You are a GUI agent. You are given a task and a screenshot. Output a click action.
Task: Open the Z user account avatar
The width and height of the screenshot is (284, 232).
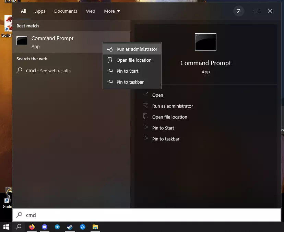(238, 11)
